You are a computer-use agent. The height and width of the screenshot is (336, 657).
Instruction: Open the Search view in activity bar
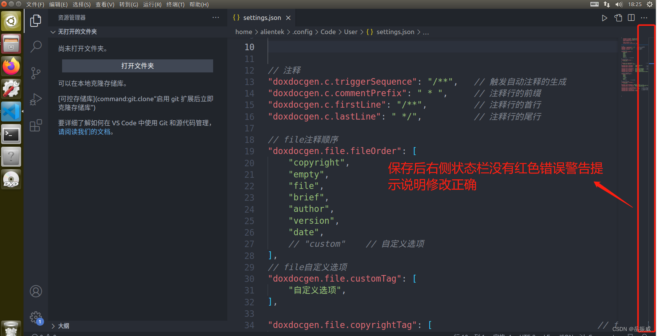[36, 47]
